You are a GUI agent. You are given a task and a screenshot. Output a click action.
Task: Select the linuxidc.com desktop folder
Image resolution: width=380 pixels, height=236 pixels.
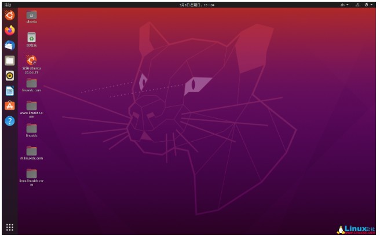31,85
